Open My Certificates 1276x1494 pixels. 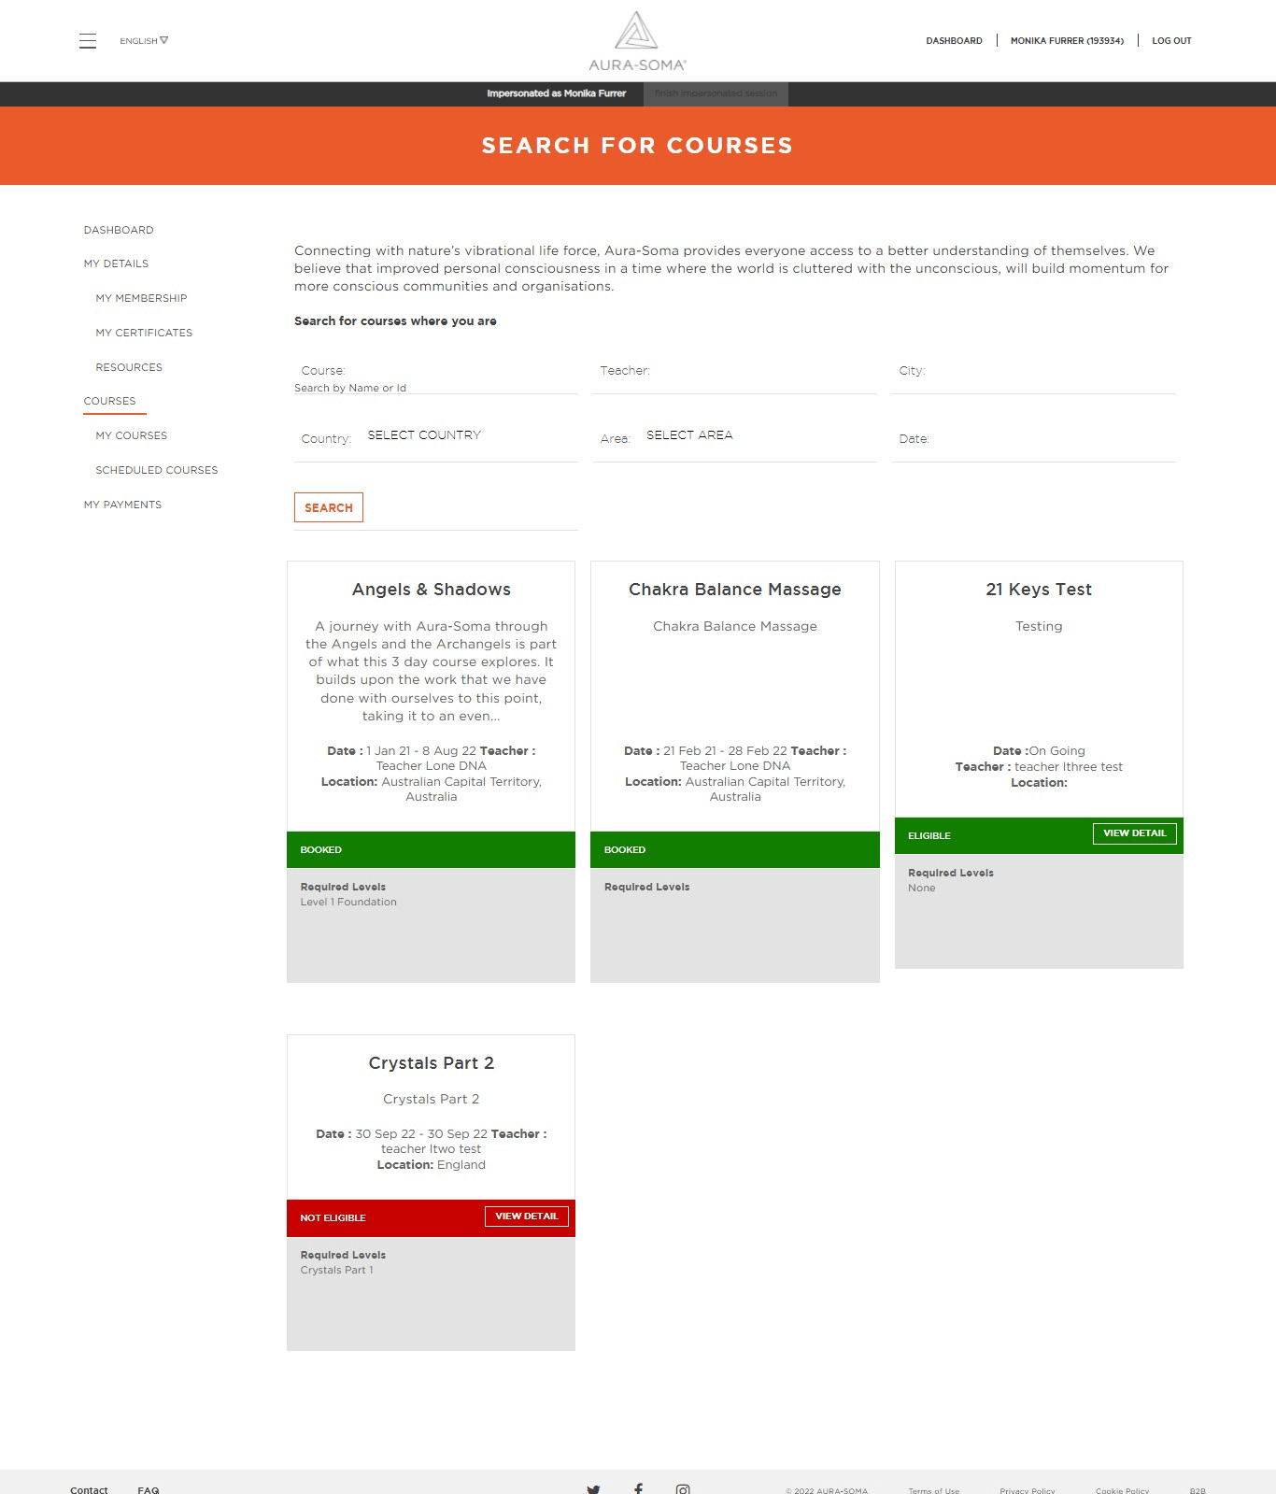click(144, 333)
